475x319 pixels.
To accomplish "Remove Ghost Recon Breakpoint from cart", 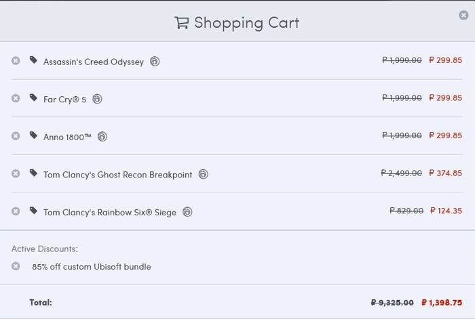I will [16, 174].
